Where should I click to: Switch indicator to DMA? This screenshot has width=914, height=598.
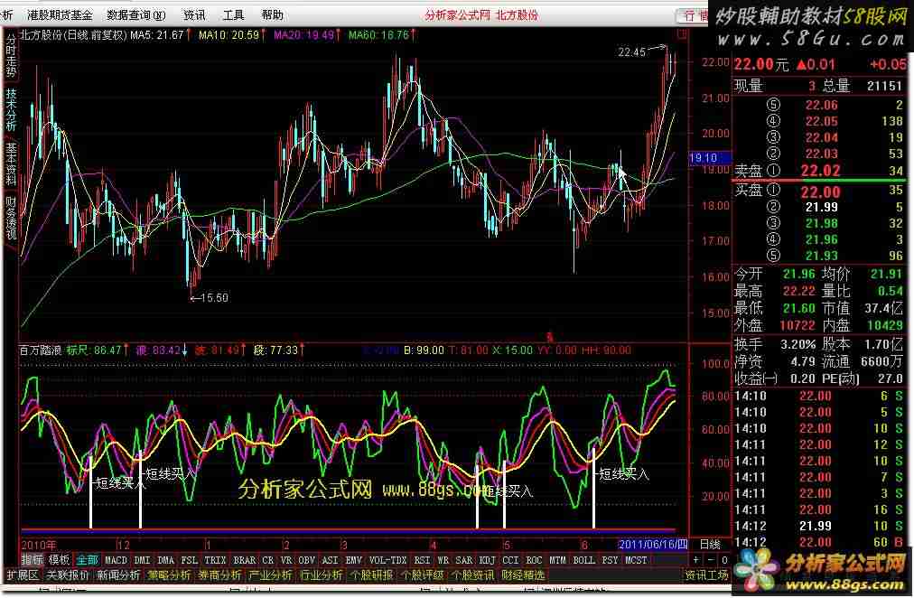(x=165, y=560)
